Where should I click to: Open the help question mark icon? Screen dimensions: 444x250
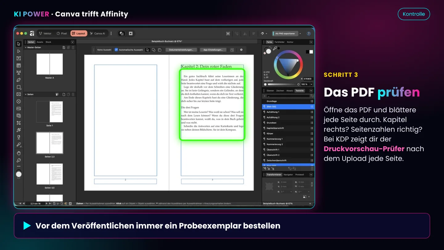[x=309, y=33]
